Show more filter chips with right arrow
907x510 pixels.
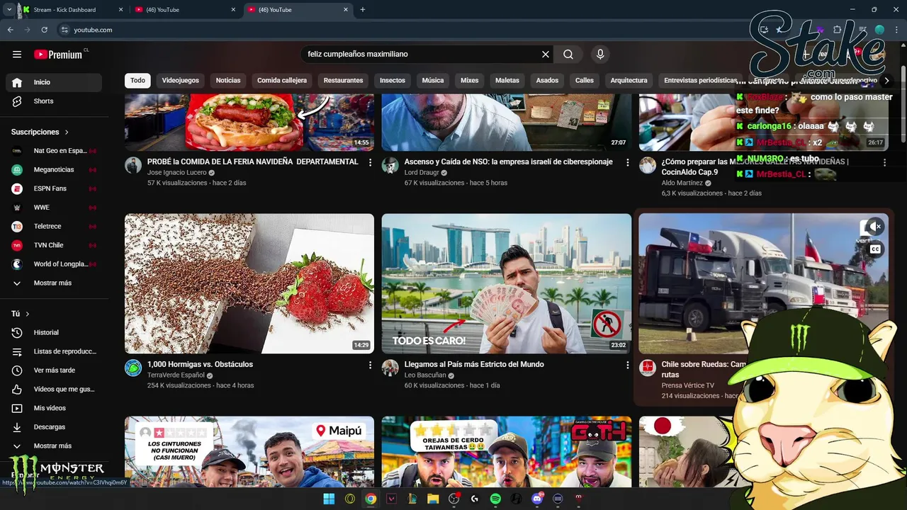point(886,81)
